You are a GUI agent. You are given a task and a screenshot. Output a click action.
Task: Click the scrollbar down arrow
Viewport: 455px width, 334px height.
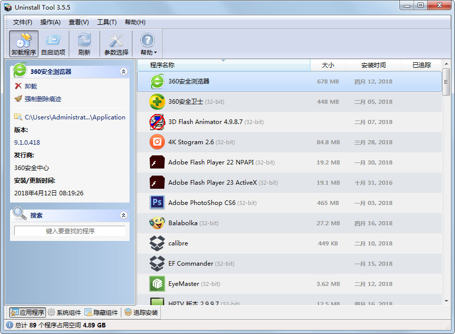click(x=446, y=301)
